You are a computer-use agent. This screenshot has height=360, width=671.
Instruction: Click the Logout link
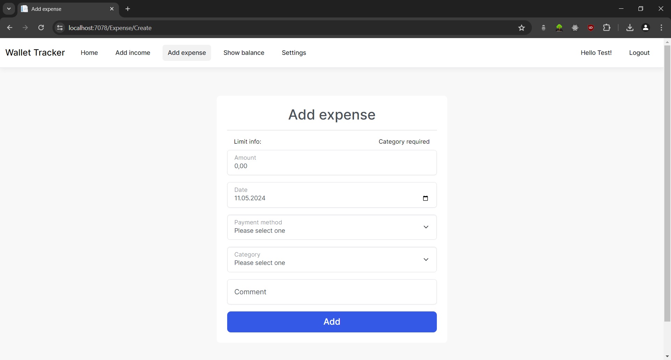pyautogui.click(x=639, y=53)
